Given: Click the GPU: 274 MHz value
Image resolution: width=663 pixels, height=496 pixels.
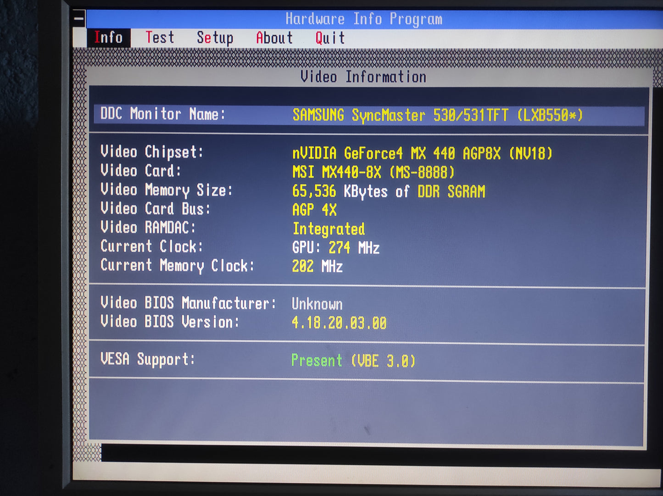Looking at the screenshot, I should [x=336, y=248].
